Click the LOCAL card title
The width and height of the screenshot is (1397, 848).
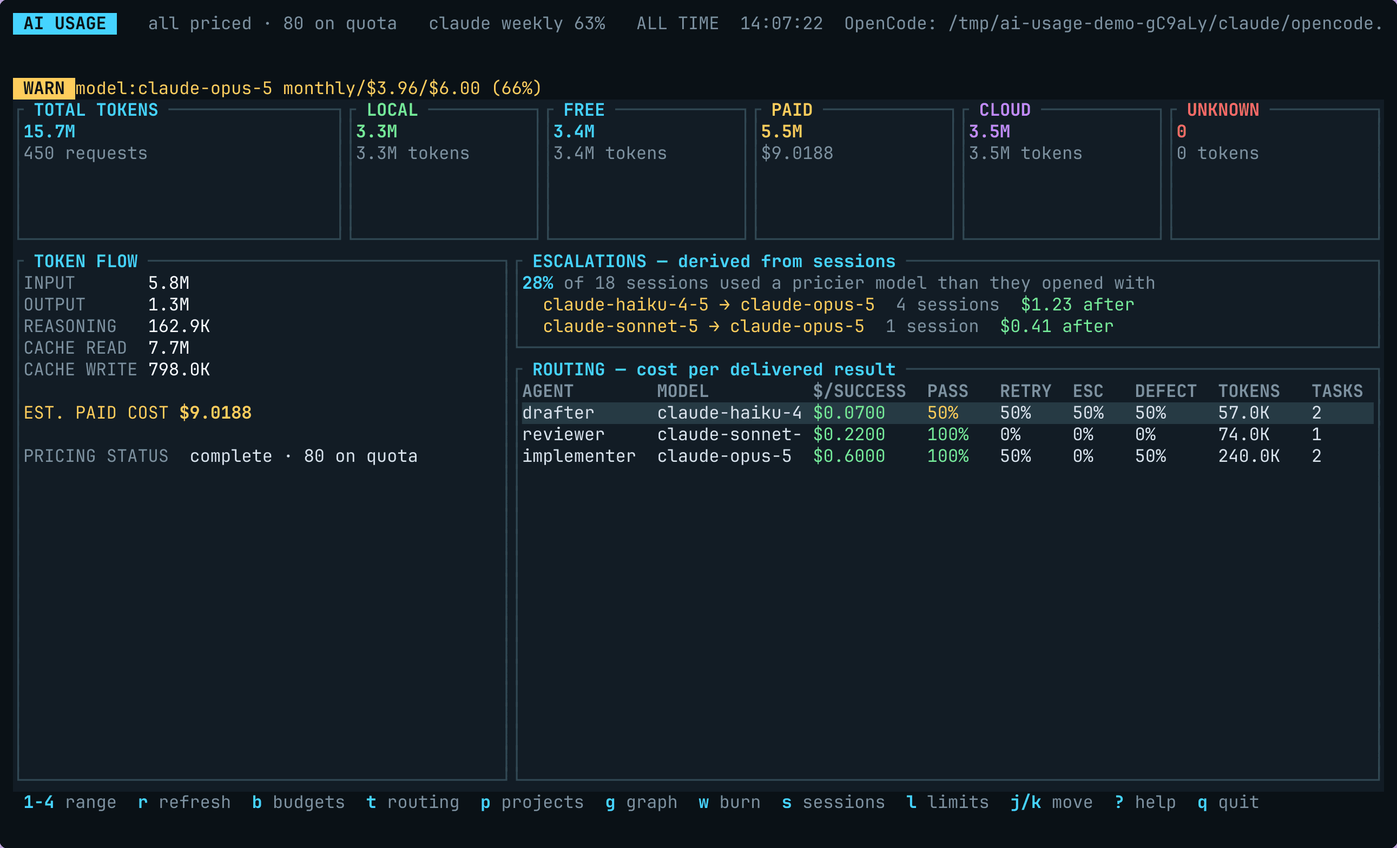click(392, 110)
